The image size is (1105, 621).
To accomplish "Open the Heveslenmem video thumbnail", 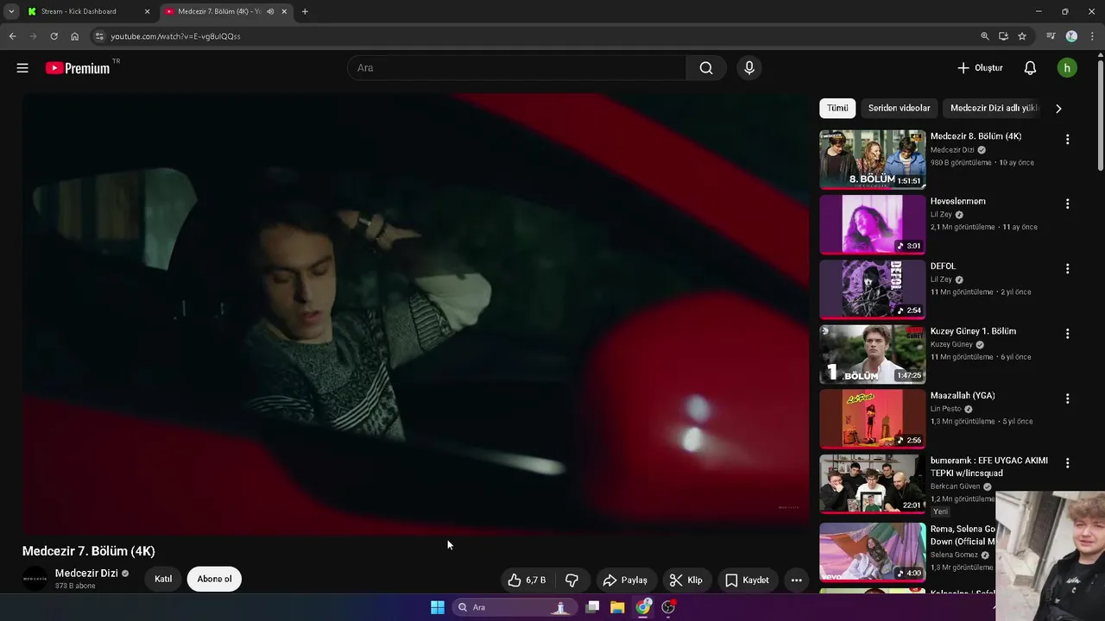I will (x=872, y=224).
